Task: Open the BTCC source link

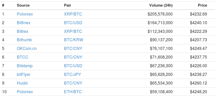Action: (22, 57)
